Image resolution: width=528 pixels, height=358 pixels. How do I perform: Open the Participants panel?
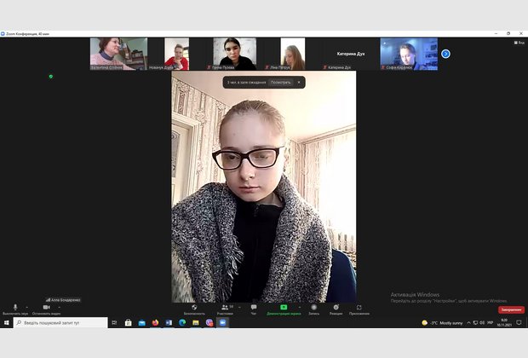point(225,309)
